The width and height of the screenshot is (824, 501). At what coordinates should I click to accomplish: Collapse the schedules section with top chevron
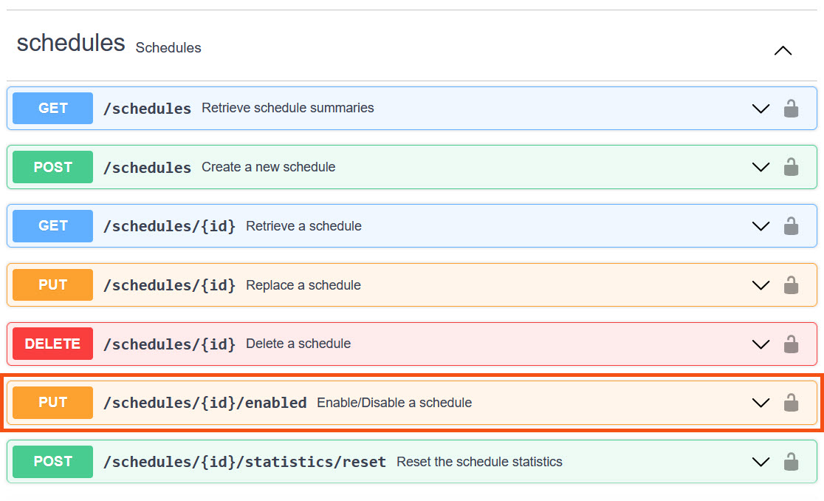click(x=783, y=51)
